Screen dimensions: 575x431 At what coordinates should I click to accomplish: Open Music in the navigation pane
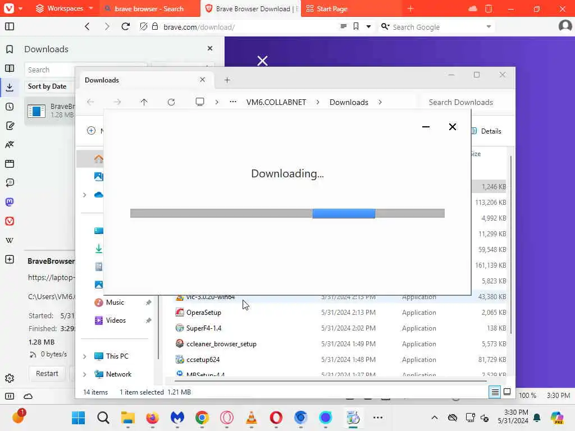coord(115,302)
